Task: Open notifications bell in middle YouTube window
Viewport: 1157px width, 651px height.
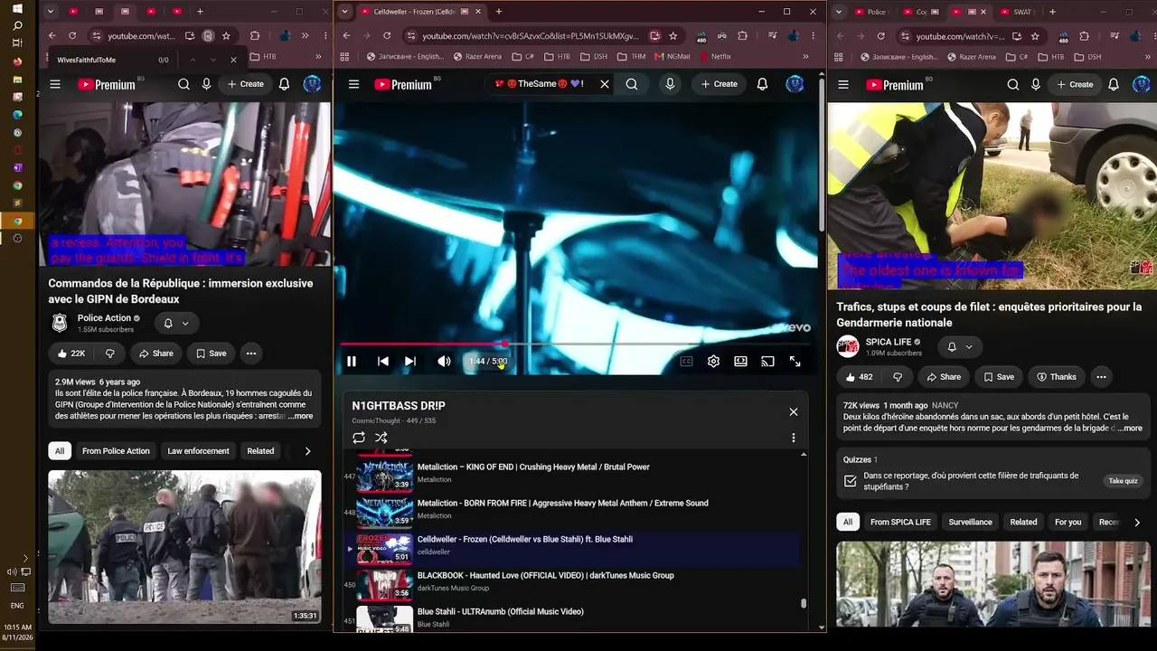Action: [x=762, y=84]
